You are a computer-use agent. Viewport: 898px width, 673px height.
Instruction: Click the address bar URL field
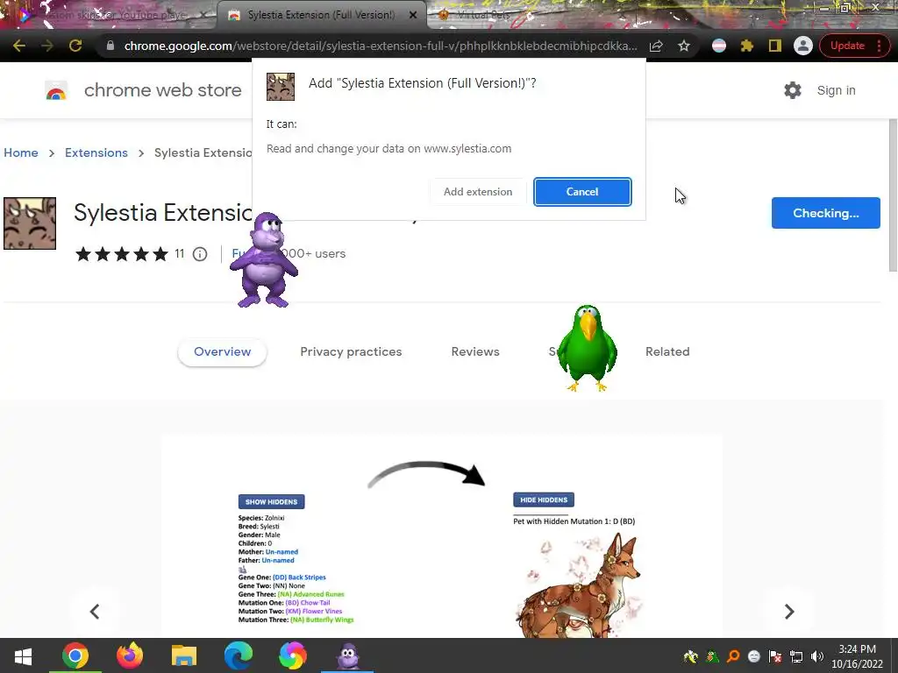point(380,46)
